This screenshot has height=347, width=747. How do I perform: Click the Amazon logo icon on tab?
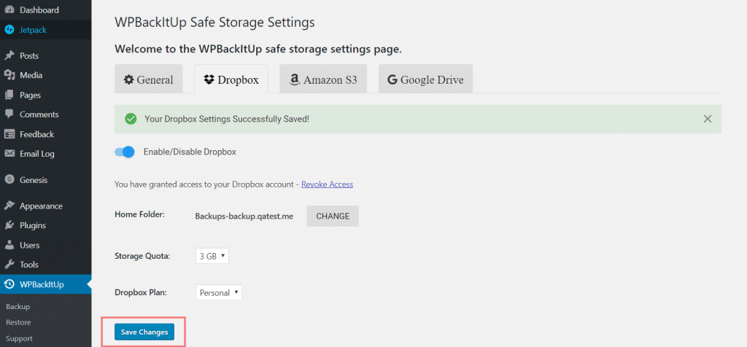tap(295, 79)
